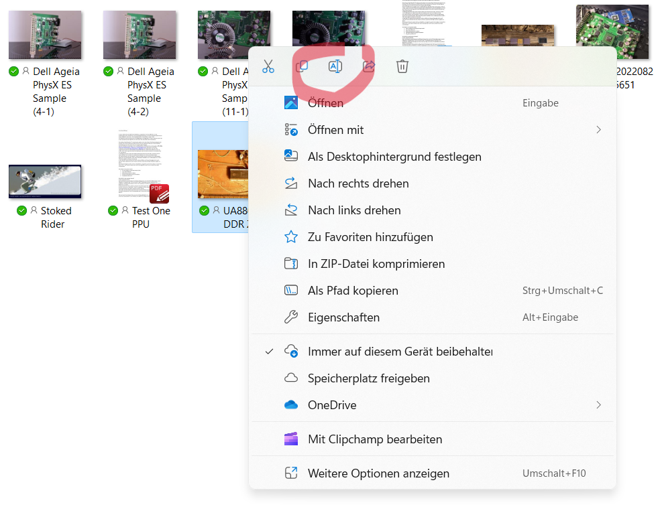660x521 pixels.
Task: Click Zu Favoriten hinzufügen
Action: coord(433,237)
